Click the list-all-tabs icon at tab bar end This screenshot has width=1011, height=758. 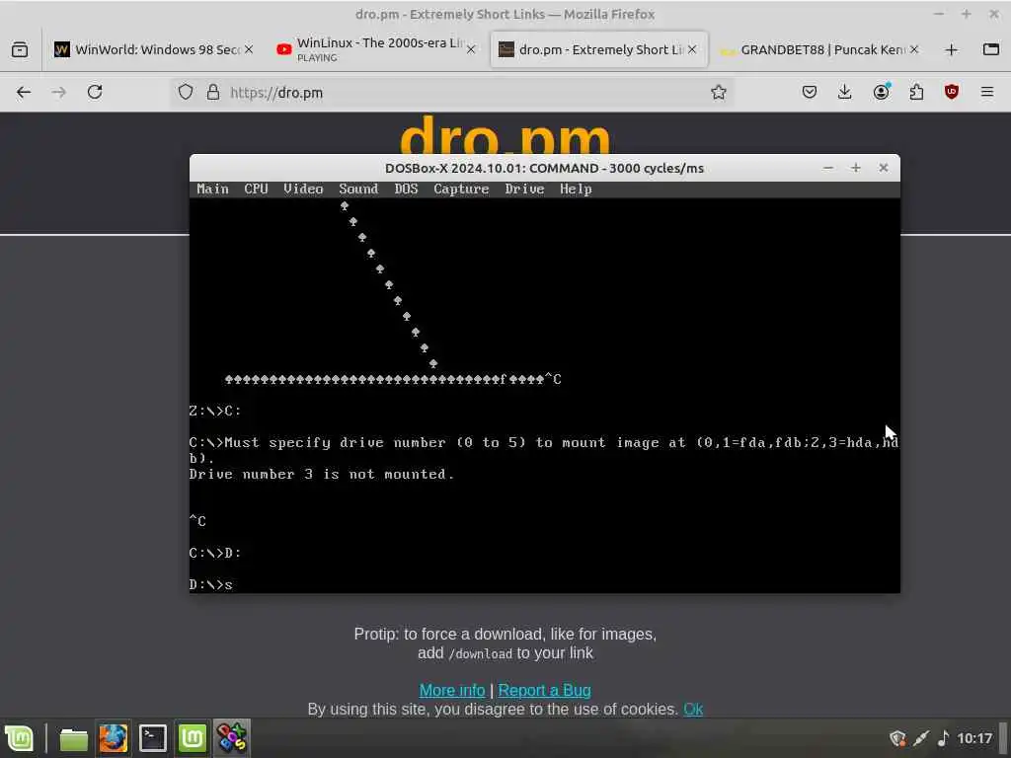[x=991, y=49]
